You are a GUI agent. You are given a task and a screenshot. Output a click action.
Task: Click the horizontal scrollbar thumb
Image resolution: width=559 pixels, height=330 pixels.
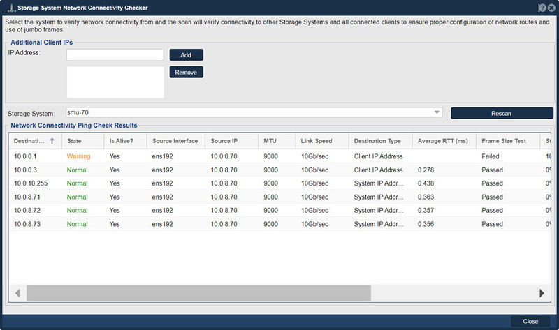click(198, 293)
